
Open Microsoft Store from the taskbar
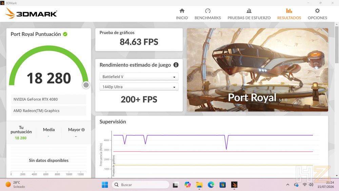click(x=222, y=185)
